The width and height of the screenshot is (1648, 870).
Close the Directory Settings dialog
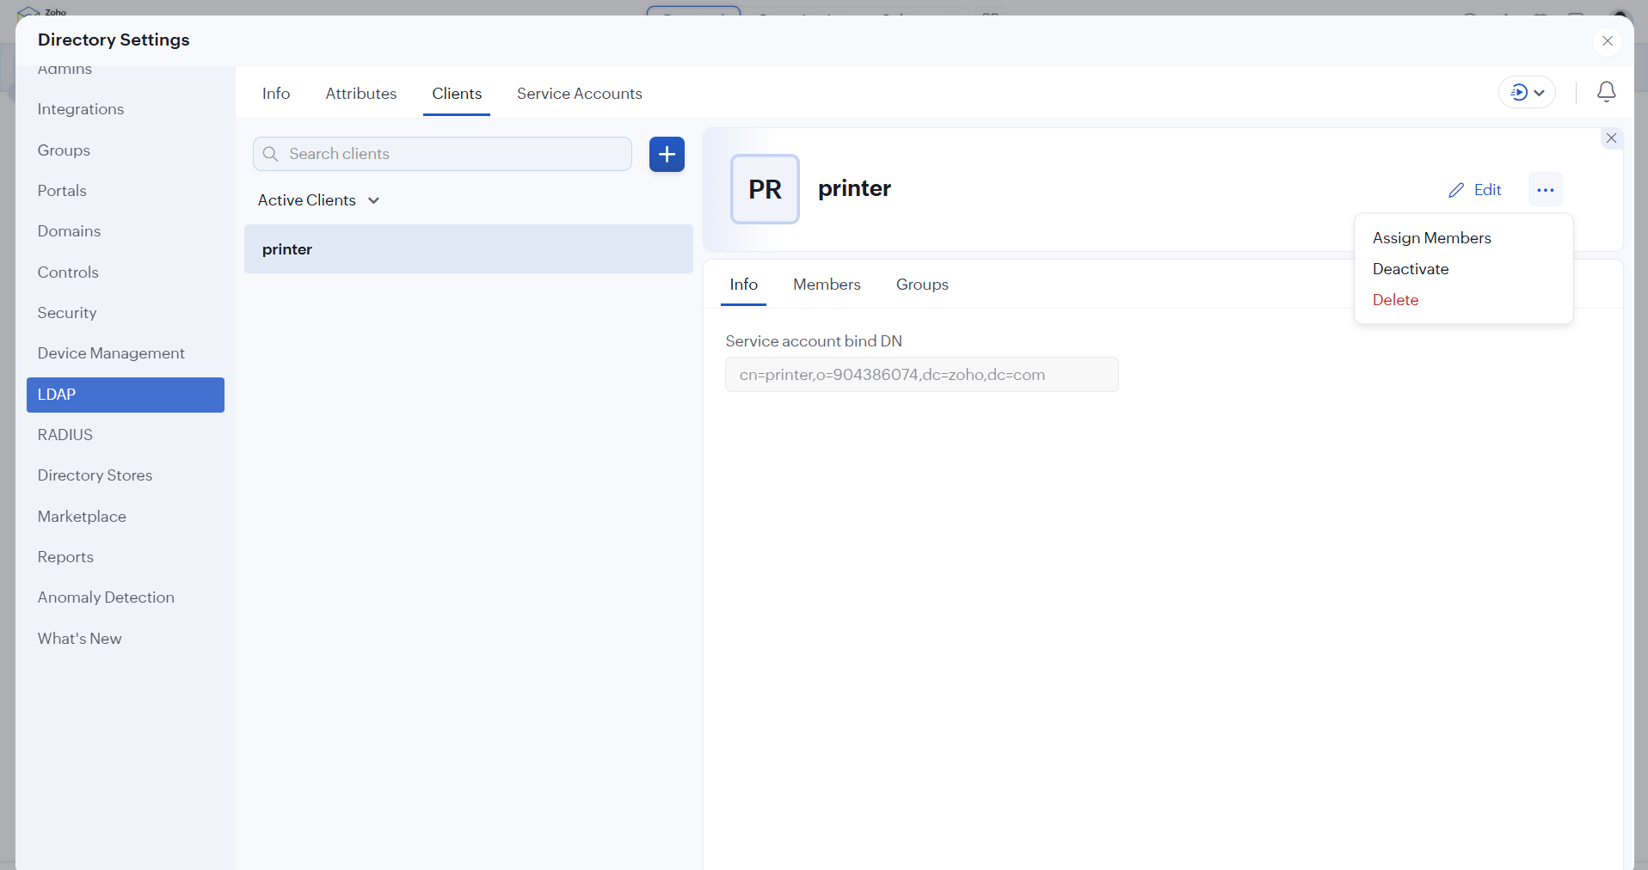point(1607,41)
